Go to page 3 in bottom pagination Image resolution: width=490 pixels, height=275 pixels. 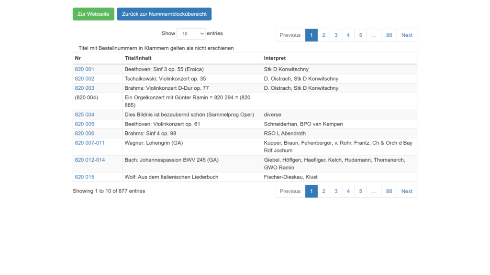tap(336, 191)
